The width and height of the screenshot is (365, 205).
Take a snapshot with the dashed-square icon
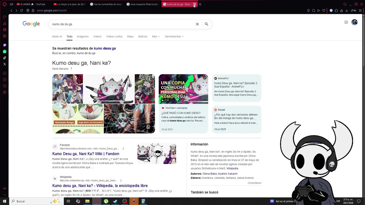[313, 11]
